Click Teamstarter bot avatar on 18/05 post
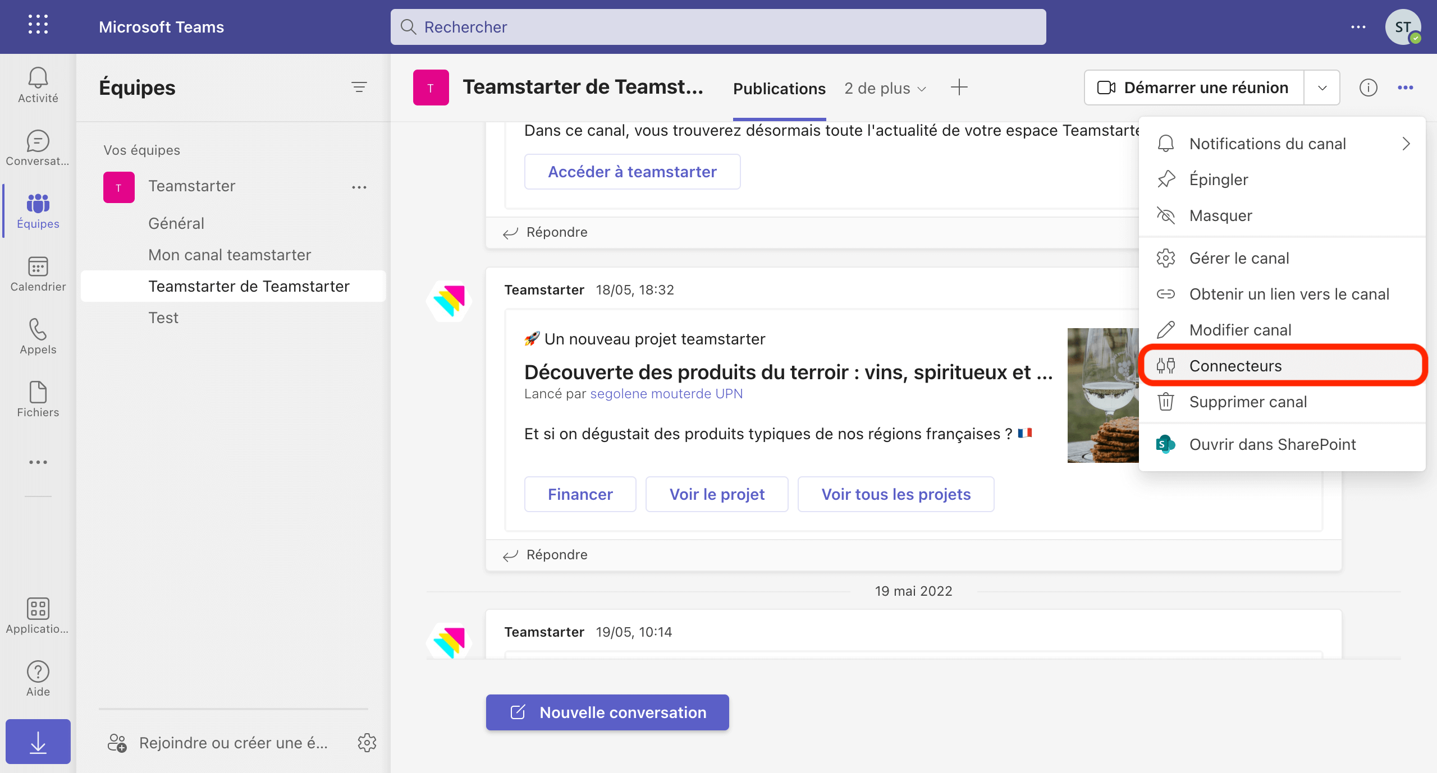 [x=449, y=301]
